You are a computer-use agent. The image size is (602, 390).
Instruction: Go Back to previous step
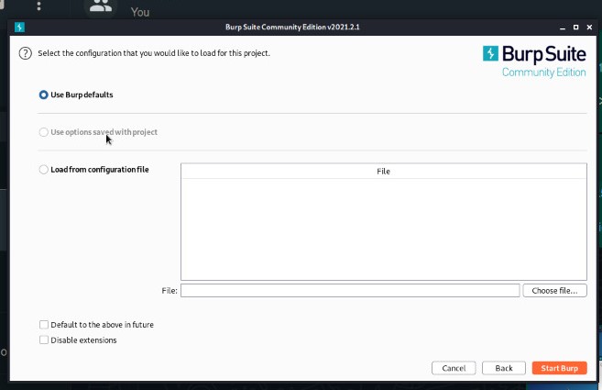pyautogui.click(x=504, y=368)
